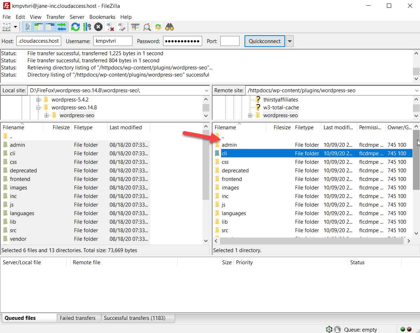Screen dimensions: 420x333
Task: Click the Quickconnect button
Action: coord(265,41)
